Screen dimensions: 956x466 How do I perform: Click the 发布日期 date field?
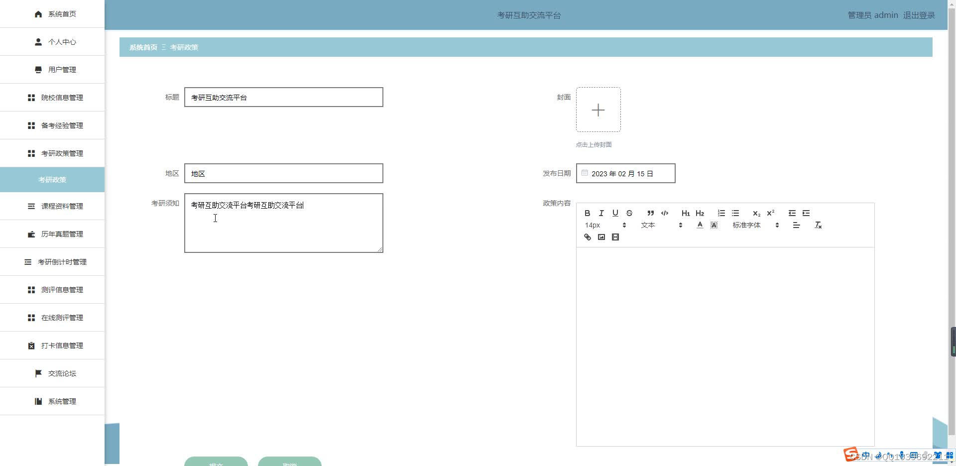click(x=626, y=173)
